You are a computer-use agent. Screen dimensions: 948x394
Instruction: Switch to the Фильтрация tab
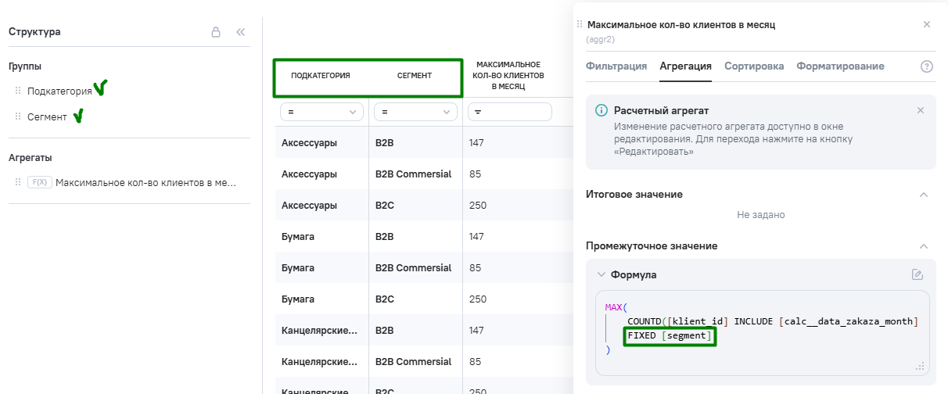tap(616, 66)
